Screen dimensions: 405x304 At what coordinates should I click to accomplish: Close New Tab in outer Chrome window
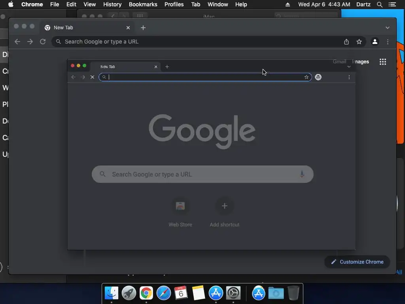point(128,28)
